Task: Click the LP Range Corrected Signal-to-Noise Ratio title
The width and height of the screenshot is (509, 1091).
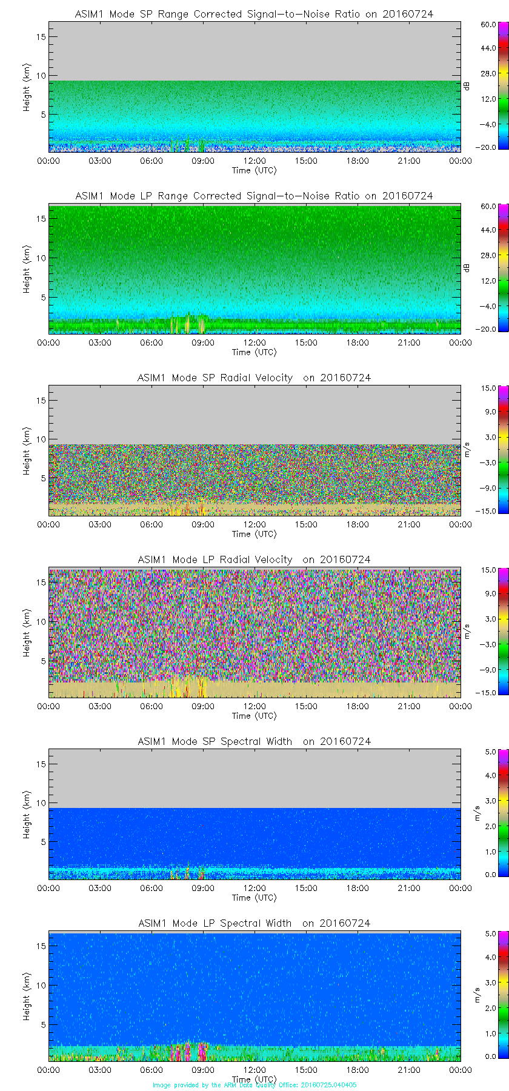Action: tap(254, 196)
